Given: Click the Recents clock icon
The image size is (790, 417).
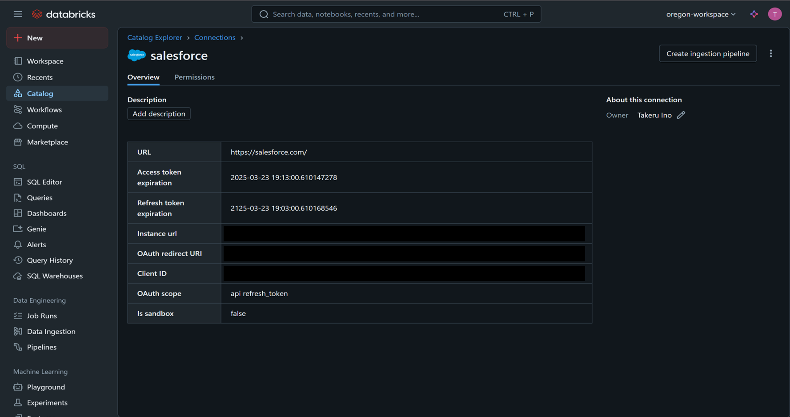Looking at the screenshot, I should point(18,77).
